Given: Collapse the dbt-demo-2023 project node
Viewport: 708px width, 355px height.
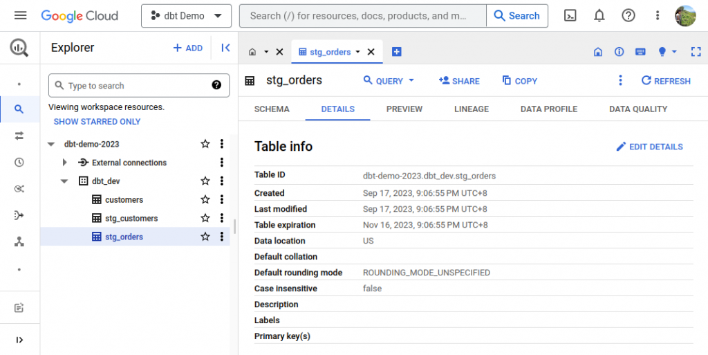Looking at the screenshot, I should coord(51,144).
